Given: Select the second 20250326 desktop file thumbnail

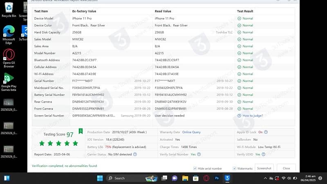Looking at the screenshot, I should click(9, 128).
